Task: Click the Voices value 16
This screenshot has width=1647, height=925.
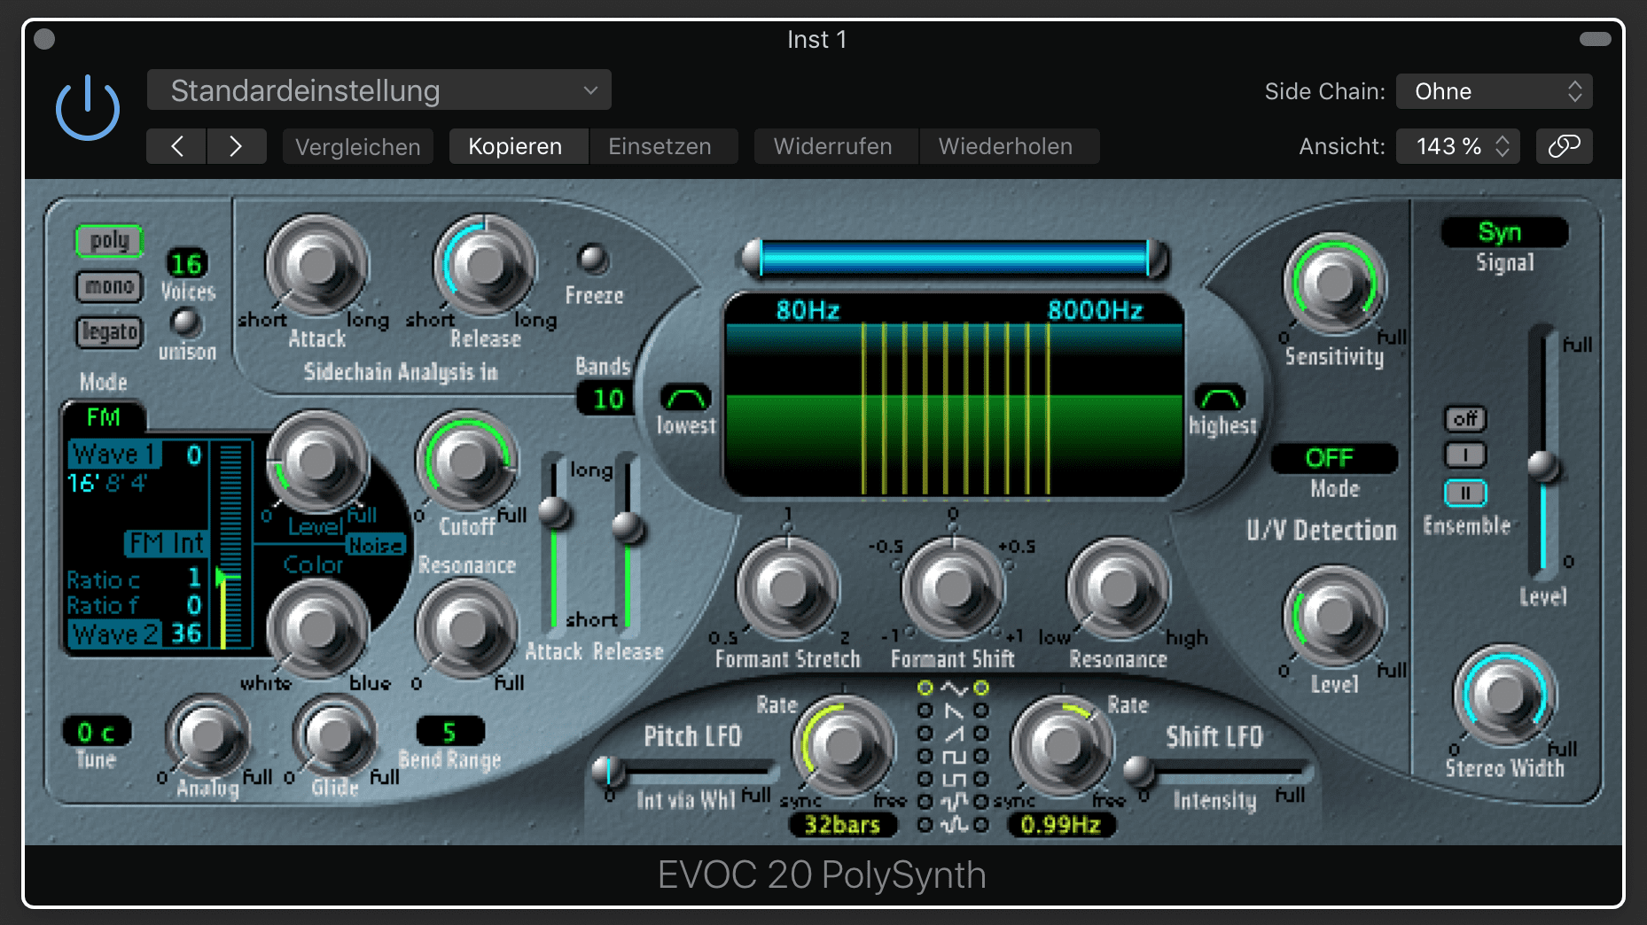Action: click(x=186, y=264)
